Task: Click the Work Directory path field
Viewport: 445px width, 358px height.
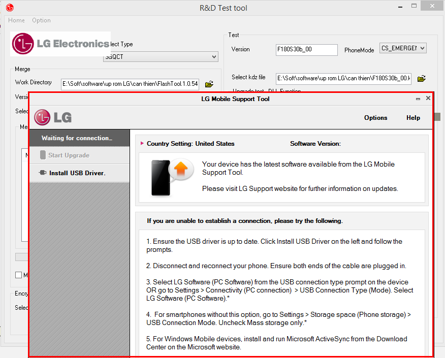Action: pyautogui.click(x=130, y=84)
